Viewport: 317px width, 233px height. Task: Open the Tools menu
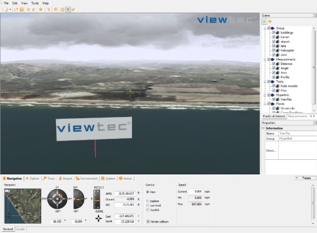(x=35, y=4)
